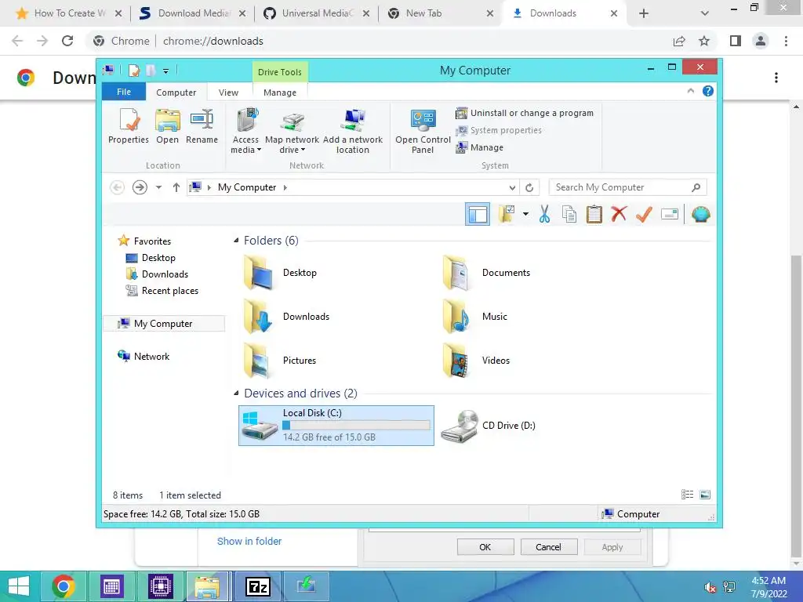803x602 pixels.
Task: Expand the address bar history dropdown
Action: (512, 188)
